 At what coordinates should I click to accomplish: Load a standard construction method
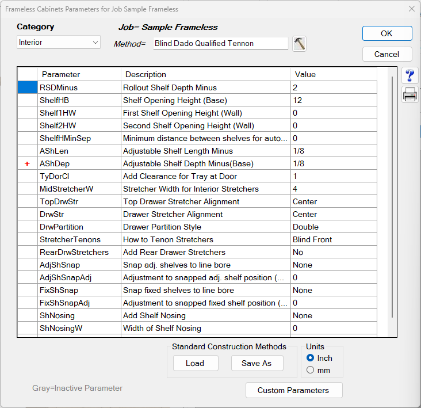click(x=195, y=363)
